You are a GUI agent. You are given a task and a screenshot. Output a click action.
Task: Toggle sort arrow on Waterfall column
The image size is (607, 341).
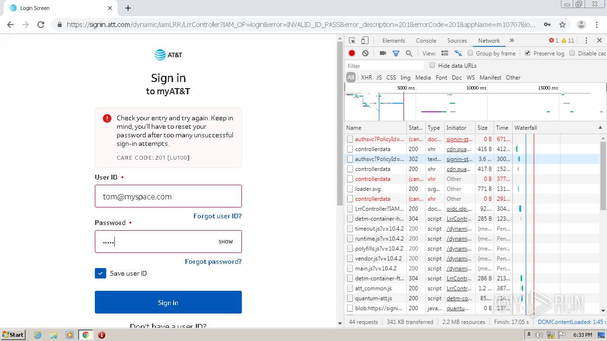tap(600, 127)
